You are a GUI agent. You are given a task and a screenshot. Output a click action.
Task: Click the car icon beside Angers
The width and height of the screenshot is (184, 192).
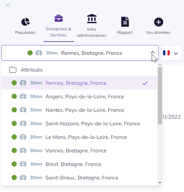pyautogui.click(x=23, y=96)
